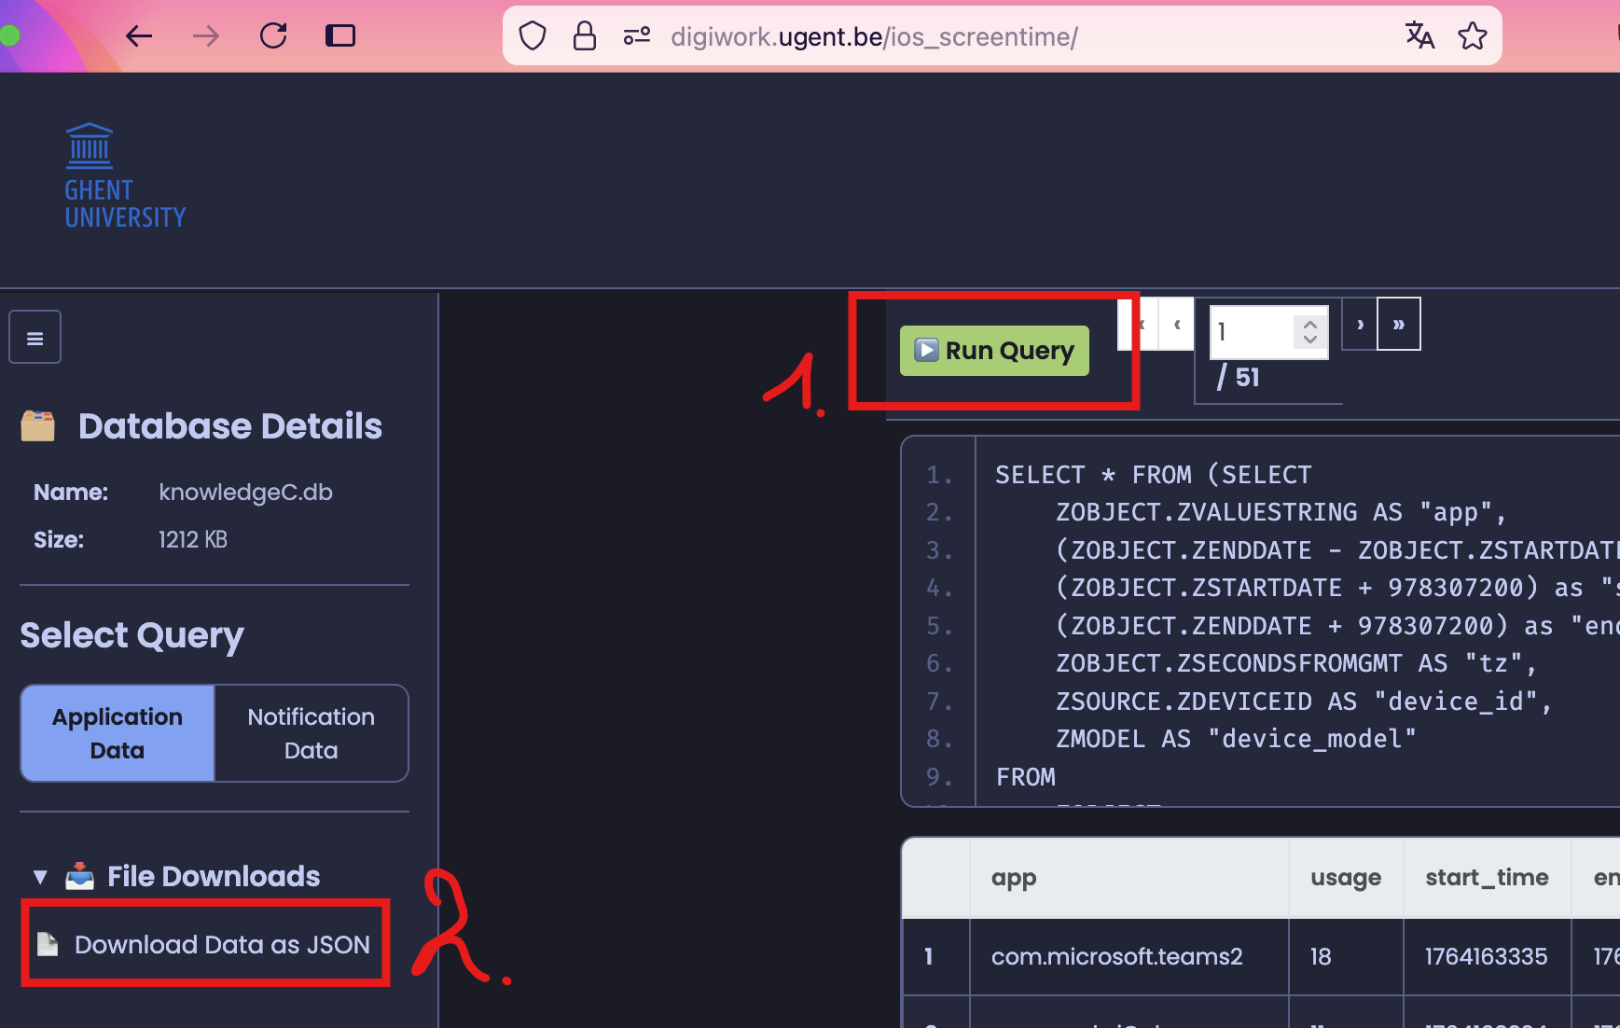Image resolution: width=1620 pixels, height=1028 pixels.
Task: Toggle the browser sidebar panel icon
Action: pos(339,36)
